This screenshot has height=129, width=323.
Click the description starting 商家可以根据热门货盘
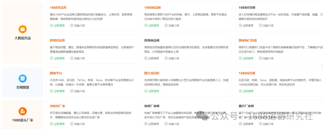(281, 49)
